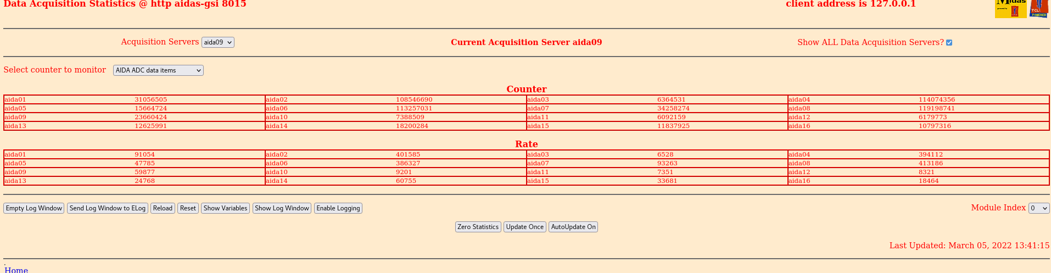Select Rate value 401585 for aida02
Screen dimensions: 1051x273
[x=408, y=154]
